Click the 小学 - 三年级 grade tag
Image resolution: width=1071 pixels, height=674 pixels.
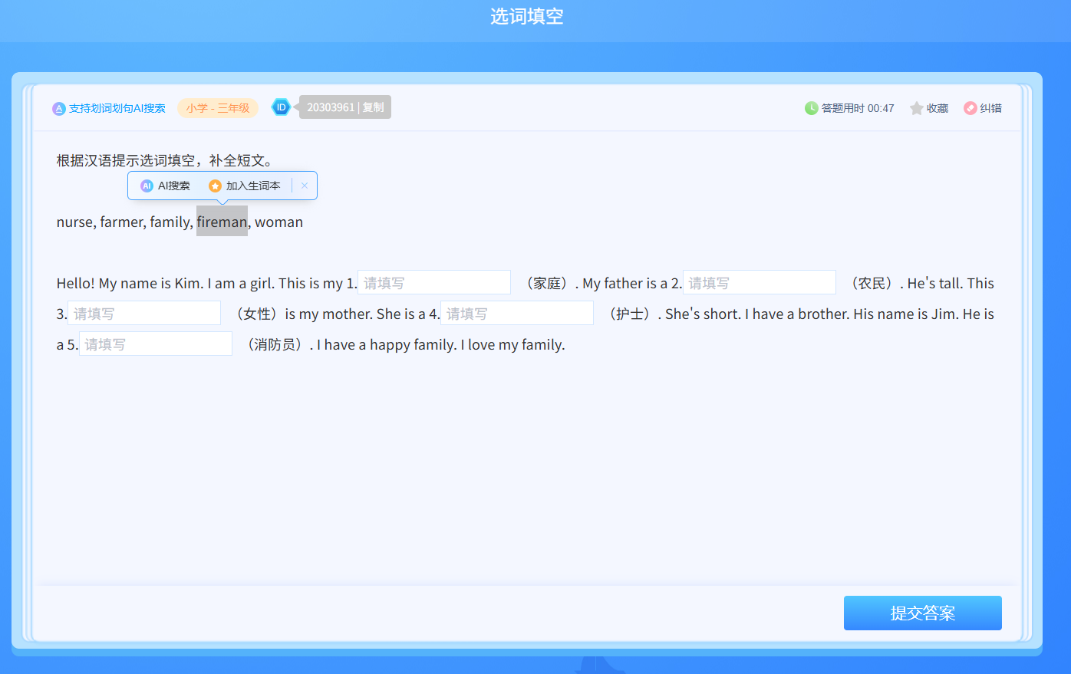pyautogui.click(x=218, y=108)
